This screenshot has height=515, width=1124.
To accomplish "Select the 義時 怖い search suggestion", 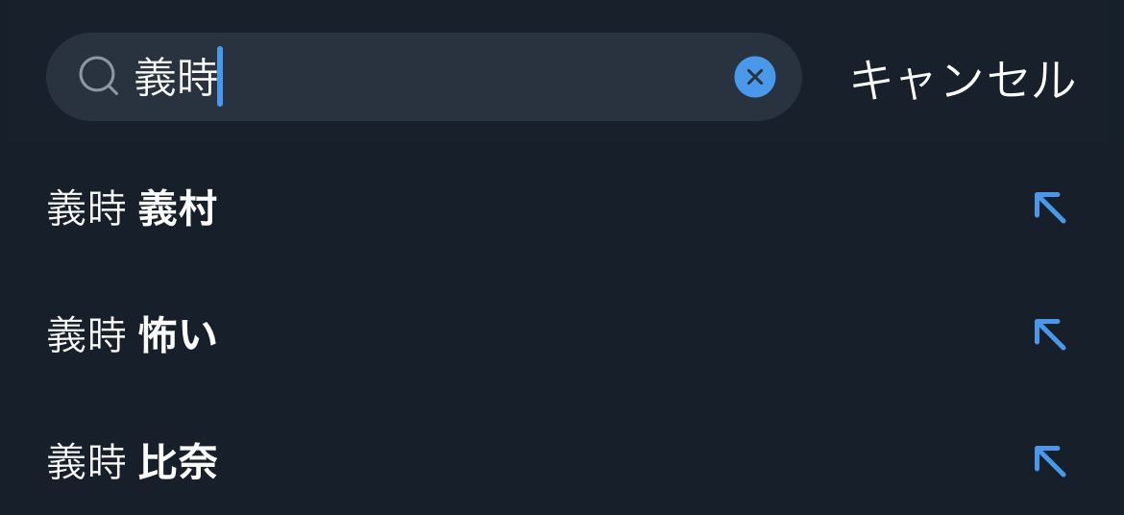I will (x=132, y=336).
